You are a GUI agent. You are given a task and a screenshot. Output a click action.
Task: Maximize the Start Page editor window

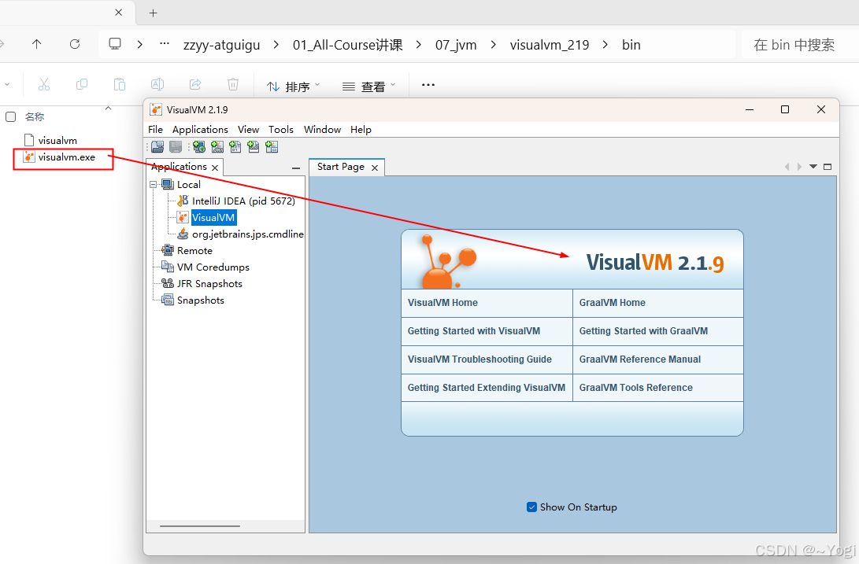[x=828, y=167]
